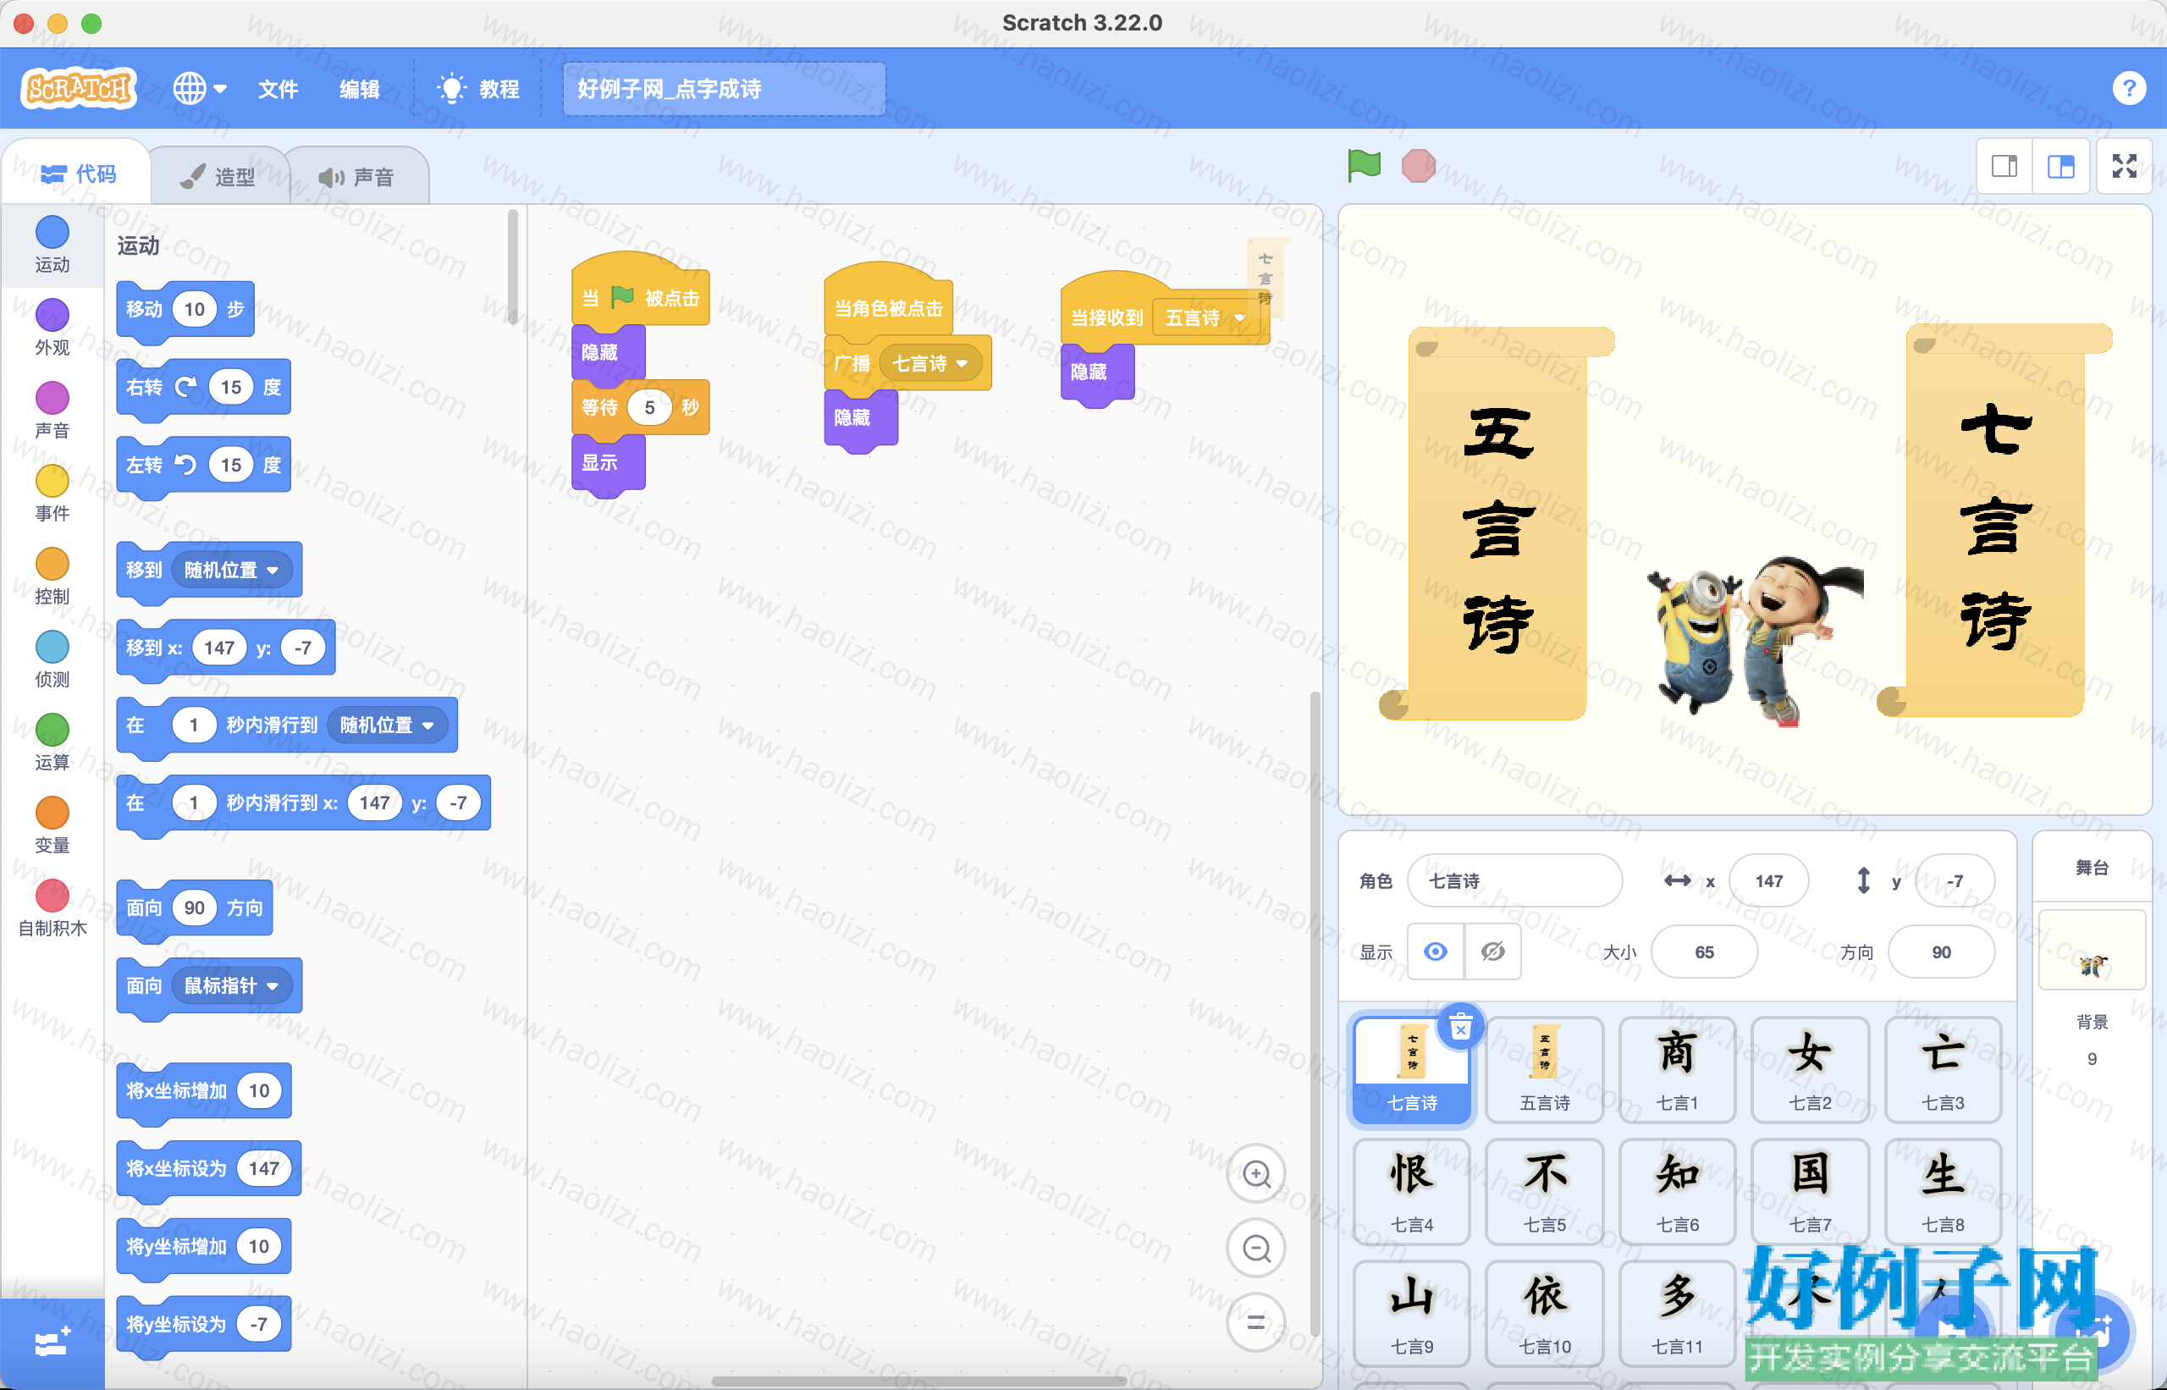The width and height of the screenshot is (2167, 1390).
Task: Select the 运算 block category
Action: point(52,743)
